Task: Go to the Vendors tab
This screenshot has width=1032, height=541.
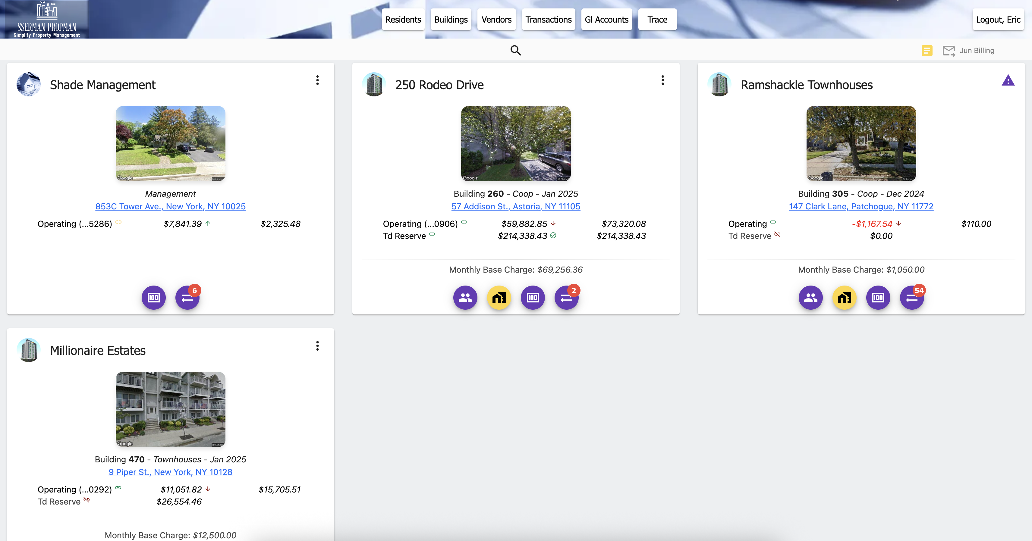Action: click(496, 19)
